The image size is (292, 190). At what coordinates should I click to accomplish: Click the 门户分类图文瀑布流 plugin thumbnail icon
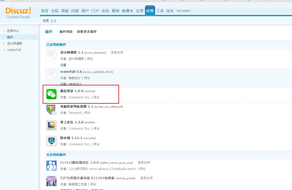[51, 181]
